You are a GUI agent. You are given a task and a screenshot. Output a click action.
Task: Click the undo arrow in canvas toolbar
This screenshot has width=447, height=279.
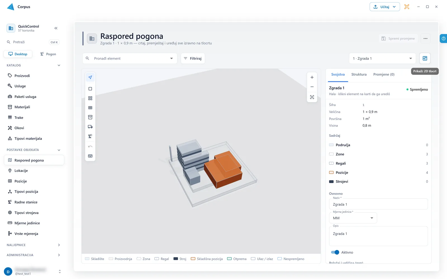[90, 146]
